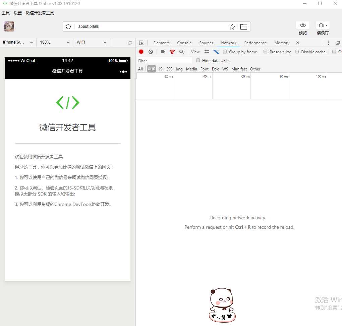Enable Group by frame checkbox
This screenshot has width=342, height=326.
[x=225, y=52]
